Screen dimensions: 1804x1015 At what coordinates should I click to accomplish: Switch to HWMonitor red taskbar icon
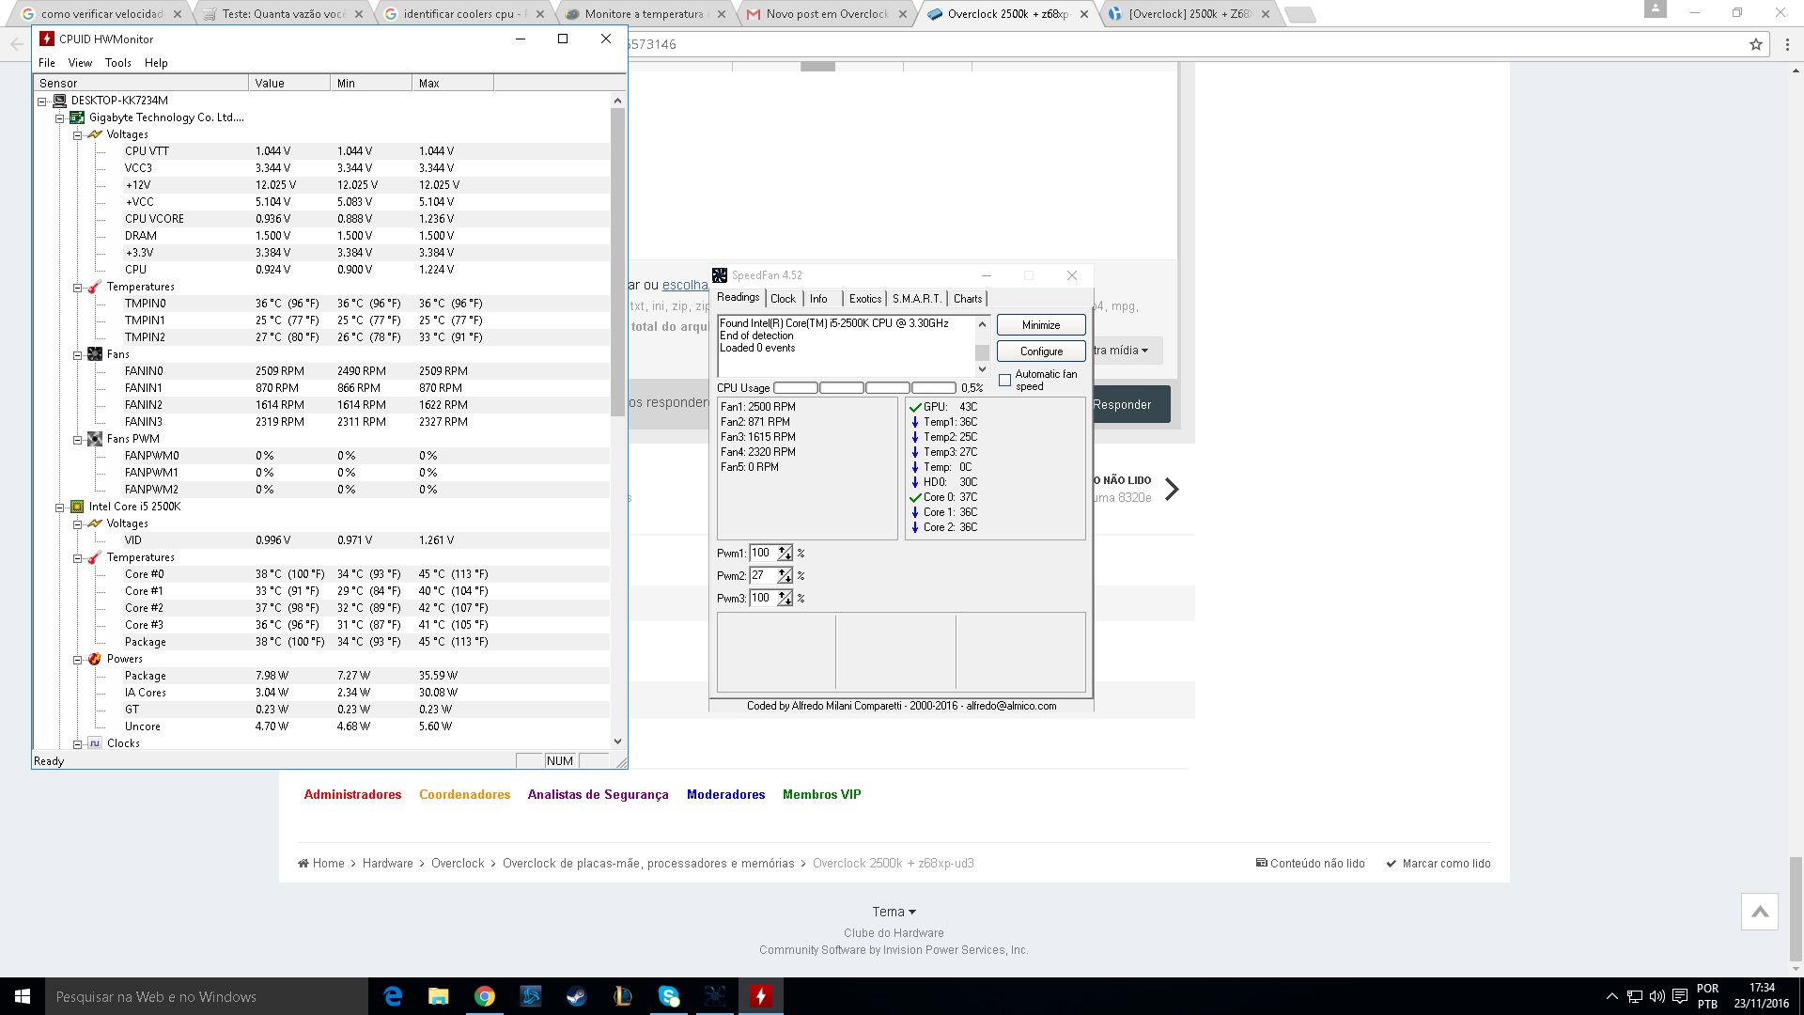[x=761, y=996]
